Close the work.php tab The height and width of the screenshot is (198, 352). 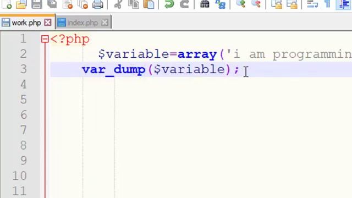(48, 23)
